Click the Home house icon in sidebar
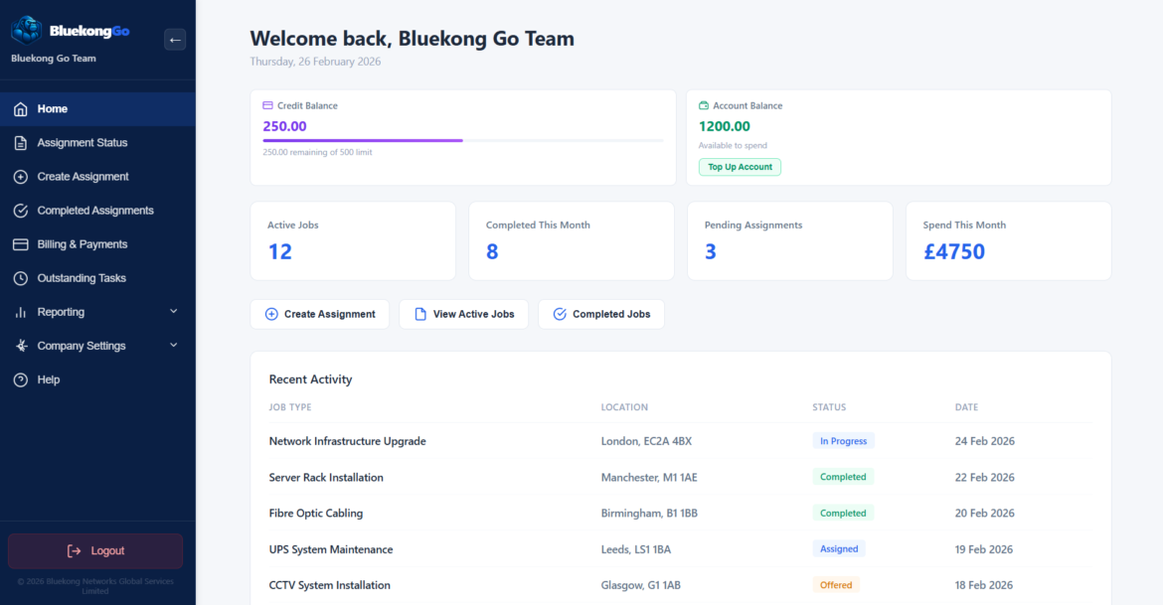This screenshot has width=1163, height=605. (20, 109)
